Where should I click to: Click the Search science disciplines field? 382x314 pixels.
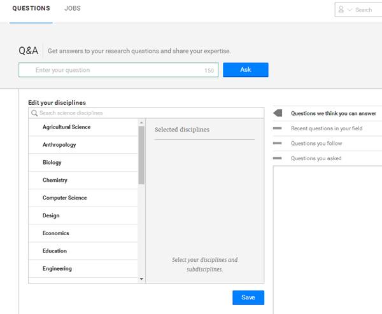click(146, 113)
